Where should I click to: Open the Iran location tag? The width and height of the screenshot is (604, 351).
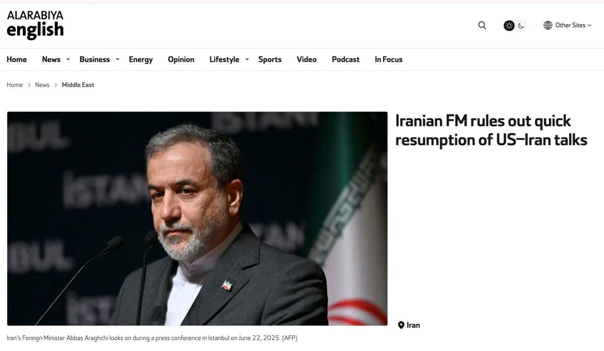tap(413, 325)
